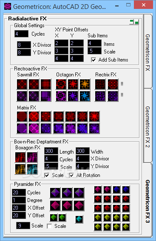Click the second Rectrix FX !! marker

[x=122, y=95]
